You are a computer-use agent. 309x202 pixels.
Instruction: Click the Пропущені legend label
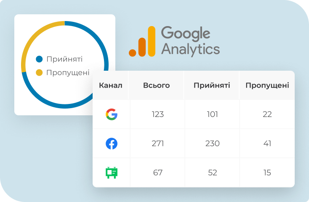coord(68,73)
